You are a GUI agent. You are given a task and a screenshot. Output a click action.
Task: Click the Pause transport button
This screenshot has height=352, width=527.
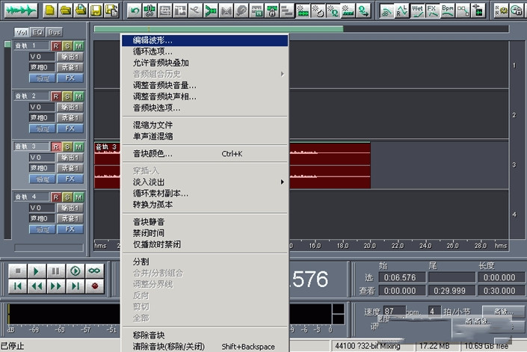point(56,271)
